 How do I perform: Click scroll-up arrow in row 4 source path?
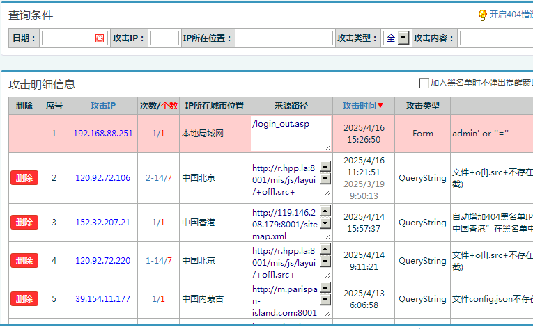(x=325, y=248)
